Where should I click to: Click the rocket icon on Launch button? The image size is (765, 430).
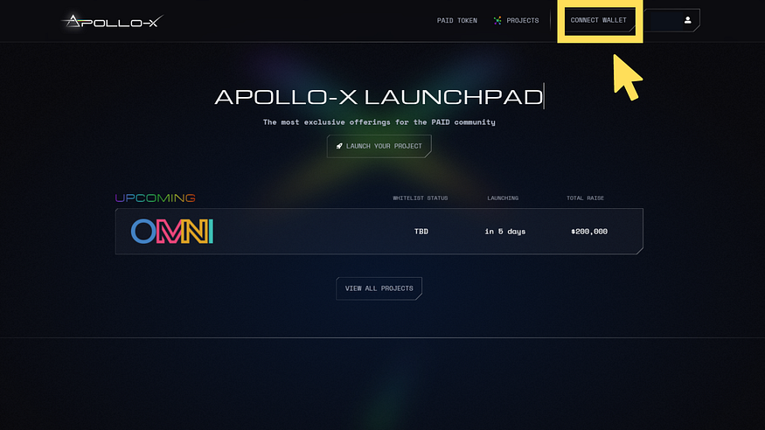(x=339, y=146)
